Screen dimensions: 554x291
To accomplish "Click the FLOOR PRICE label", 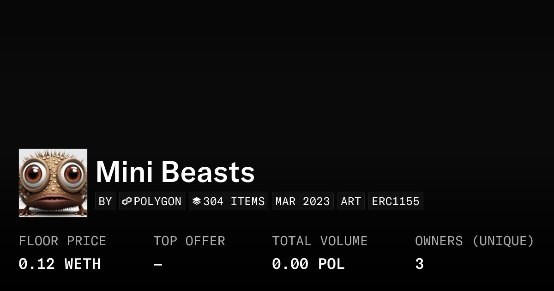I will pos(62,241).
